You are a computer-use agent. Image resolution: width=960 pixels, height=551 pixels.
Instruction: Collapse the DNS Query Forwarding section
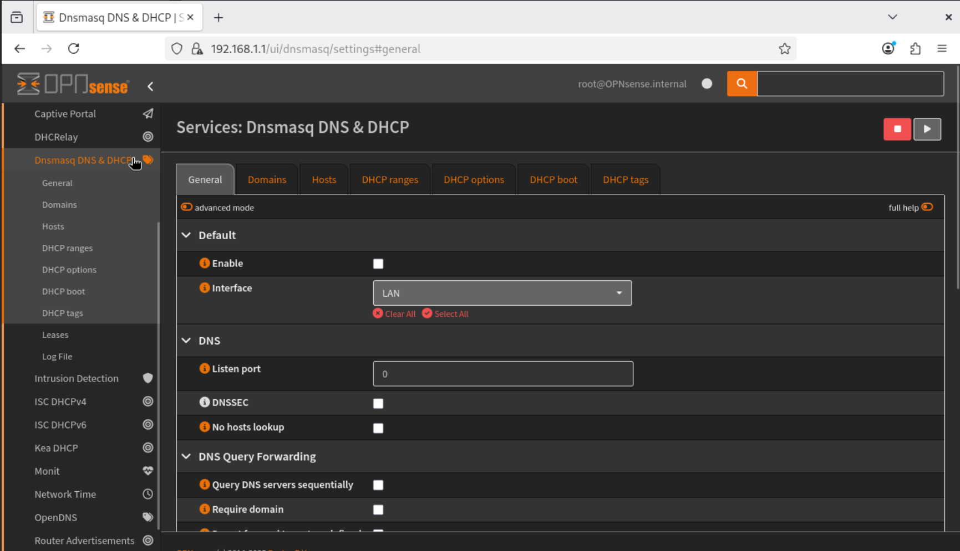tap(186, 456)
